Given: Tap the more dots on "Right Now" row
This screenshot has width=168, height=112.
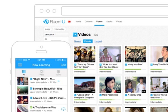Looking at the screenshot, I should click(x=59, y=81).
